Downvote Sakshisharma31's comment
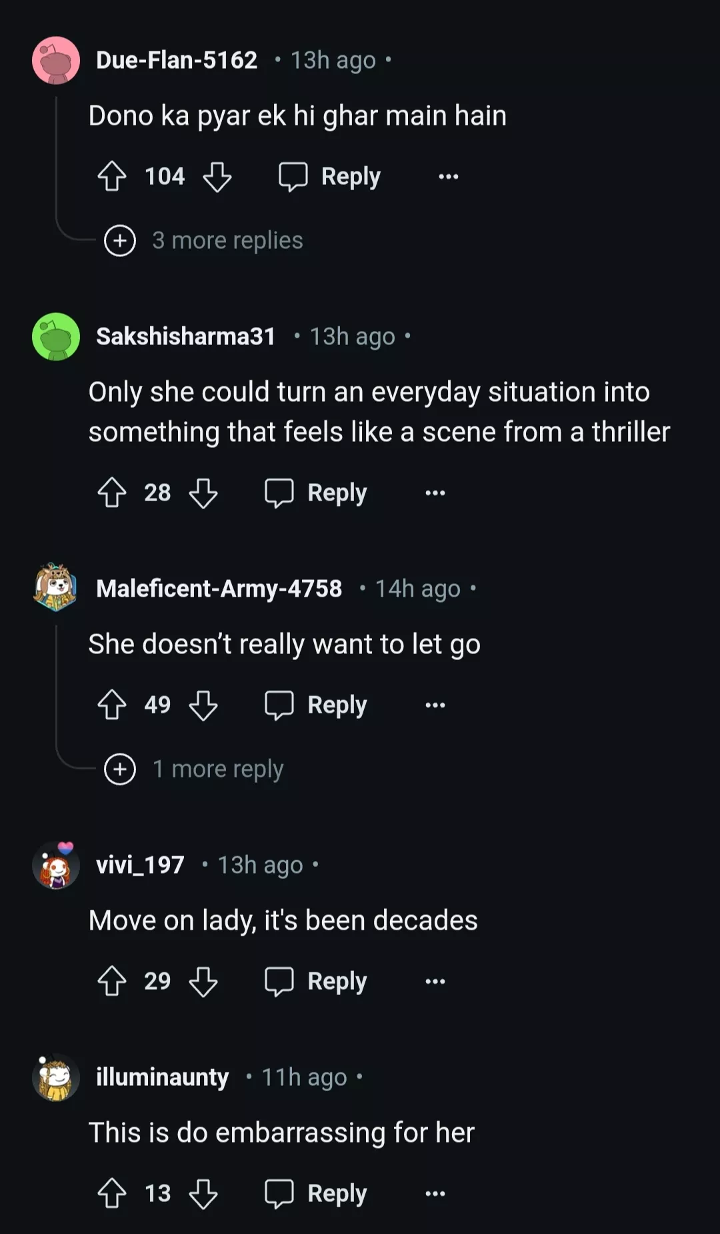The image size is (720, 1234). pos(203,493)
